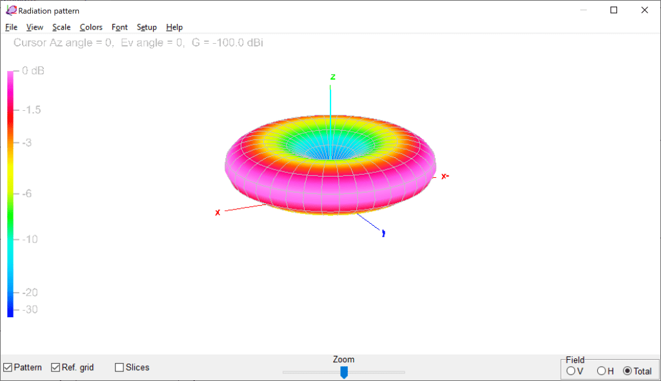Uncheck the Pattern checkbox
The width and height of the screenshot is (661, 381).
(8, 367)
